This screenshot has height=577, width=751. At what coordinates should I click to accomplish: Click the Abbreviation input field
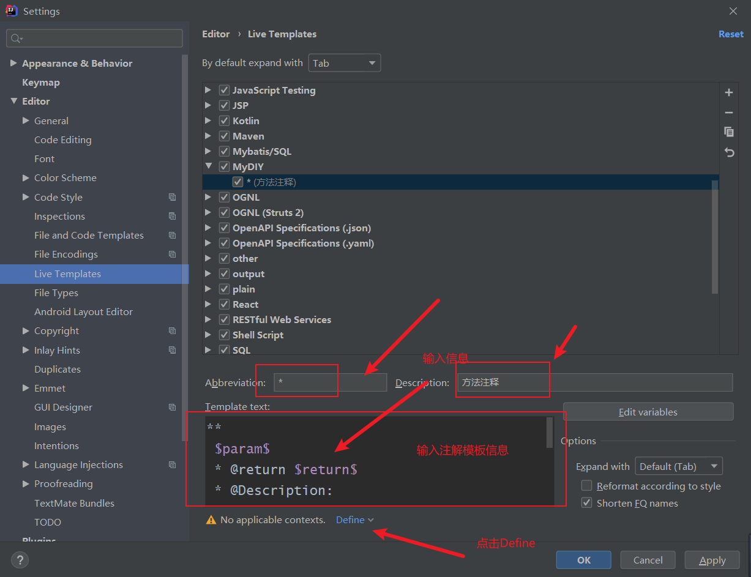click(x=331, y=382)
